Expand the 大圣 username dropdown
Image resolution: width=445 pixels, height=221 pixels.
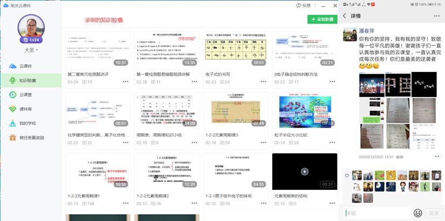tap(31, 50)
